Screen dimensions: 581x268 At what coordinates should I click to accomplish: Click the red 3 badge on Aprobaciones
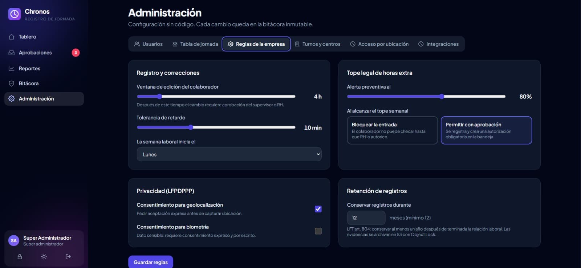point(76,53)
